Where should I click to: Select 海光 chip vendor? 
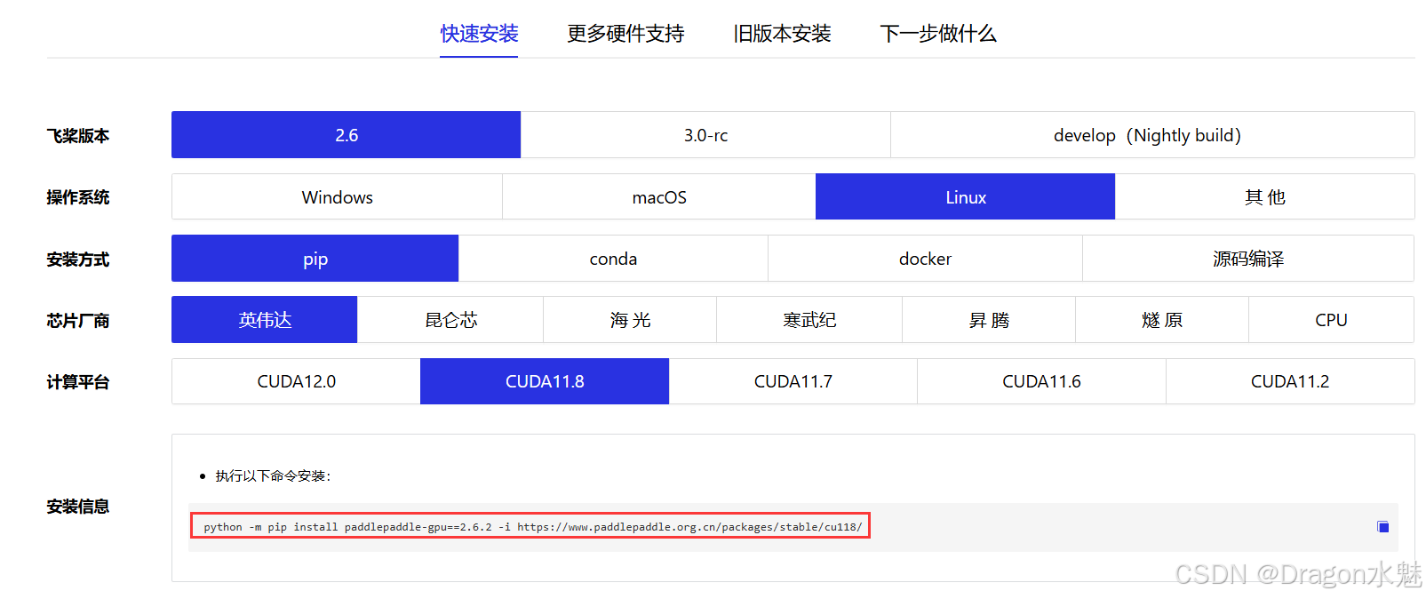point(629,320)
